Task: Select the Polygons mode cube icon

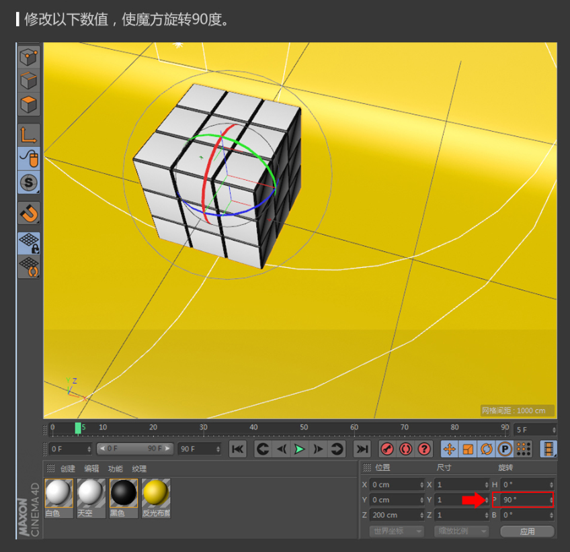Action: (x=29, y=105)
